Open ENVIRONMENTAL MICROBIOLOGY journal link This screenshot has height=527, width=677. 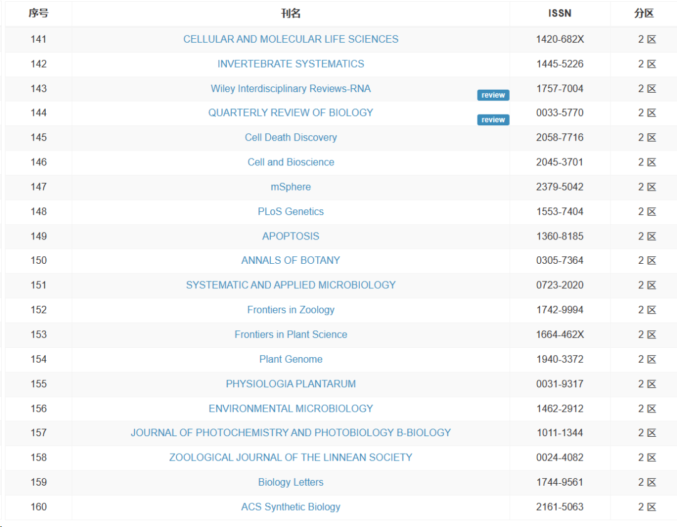tap(291, 409)
